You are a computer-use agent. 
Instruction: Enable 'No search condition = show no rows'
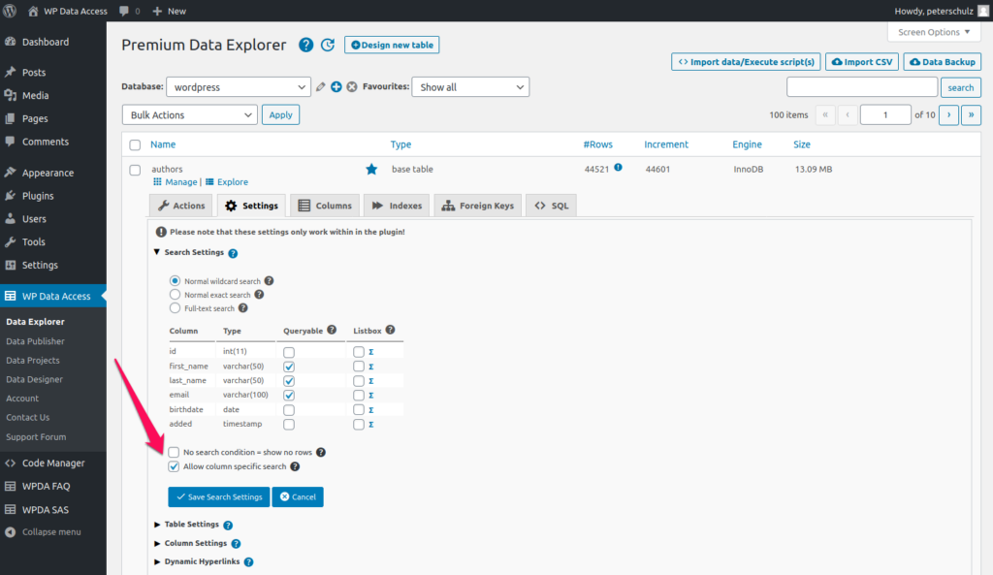(x=174, y=452)
